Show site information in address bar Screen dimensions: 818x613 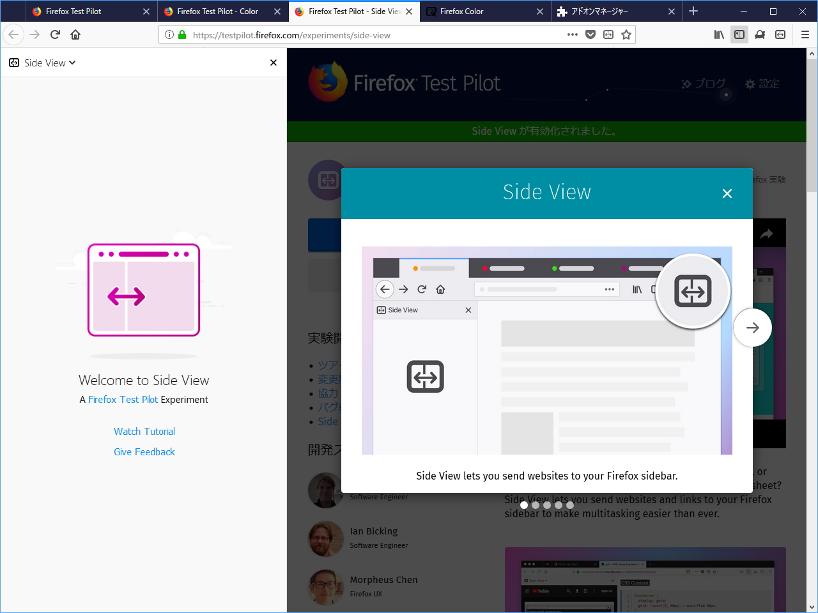click(169, 35)
